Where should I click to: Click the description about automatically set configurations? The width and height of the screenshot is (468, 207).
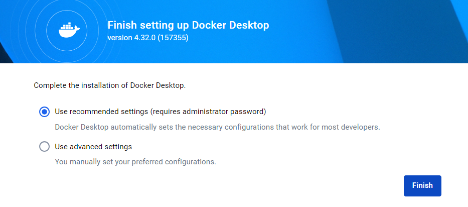[217, 127]
